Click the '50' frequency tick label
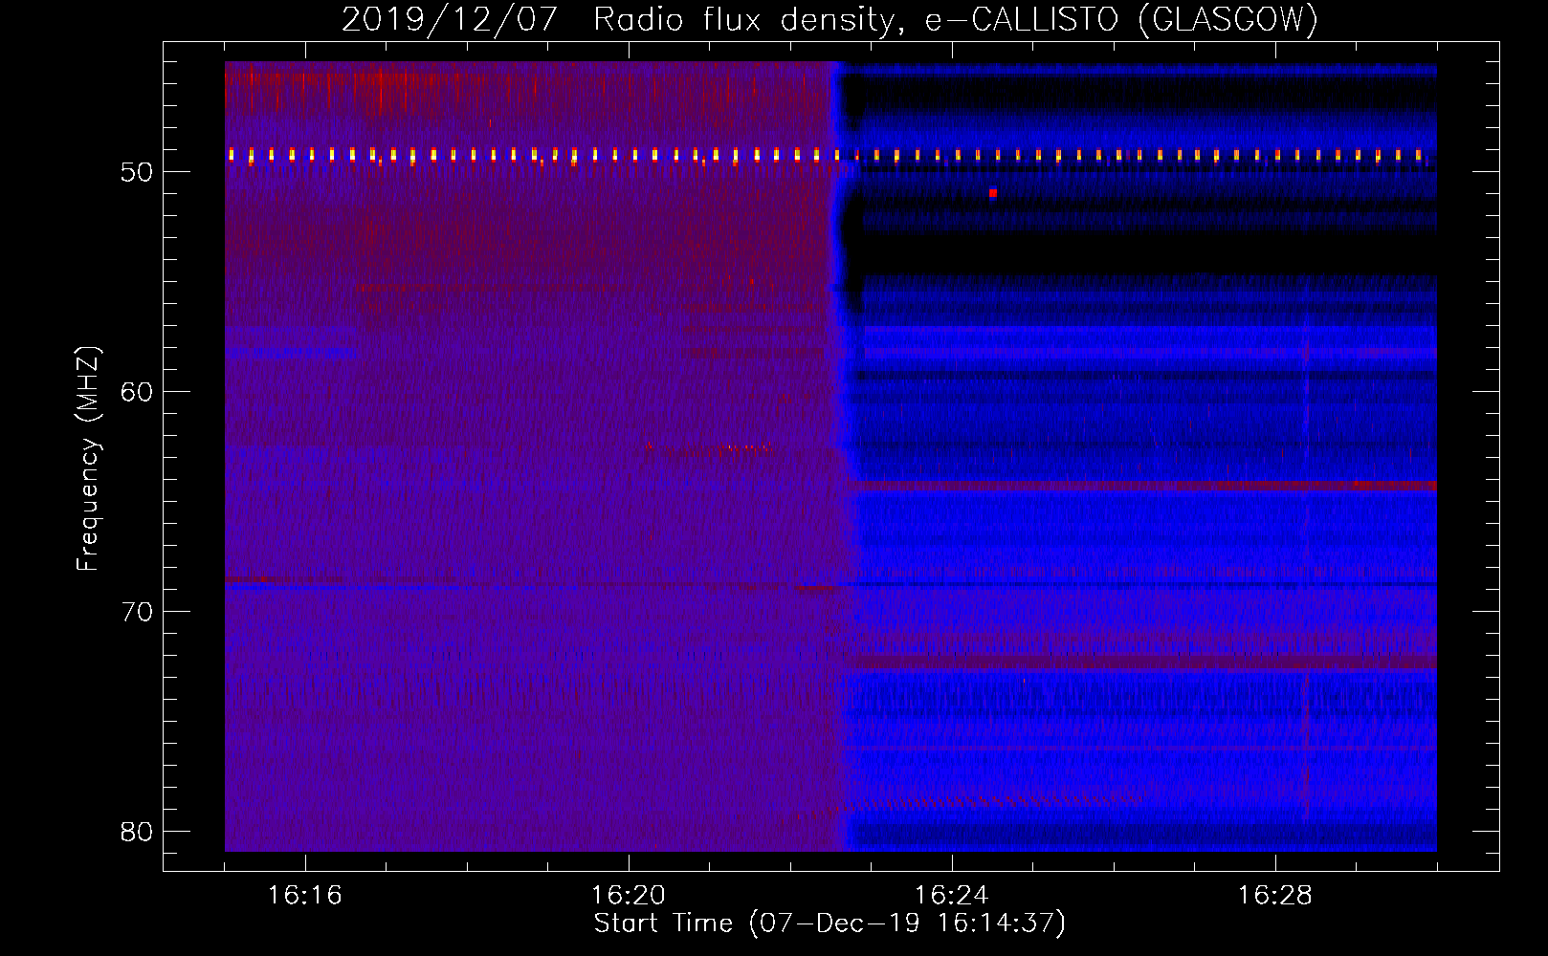The height and width of the screenshot is (956, 1548). [x=138, y=172]
